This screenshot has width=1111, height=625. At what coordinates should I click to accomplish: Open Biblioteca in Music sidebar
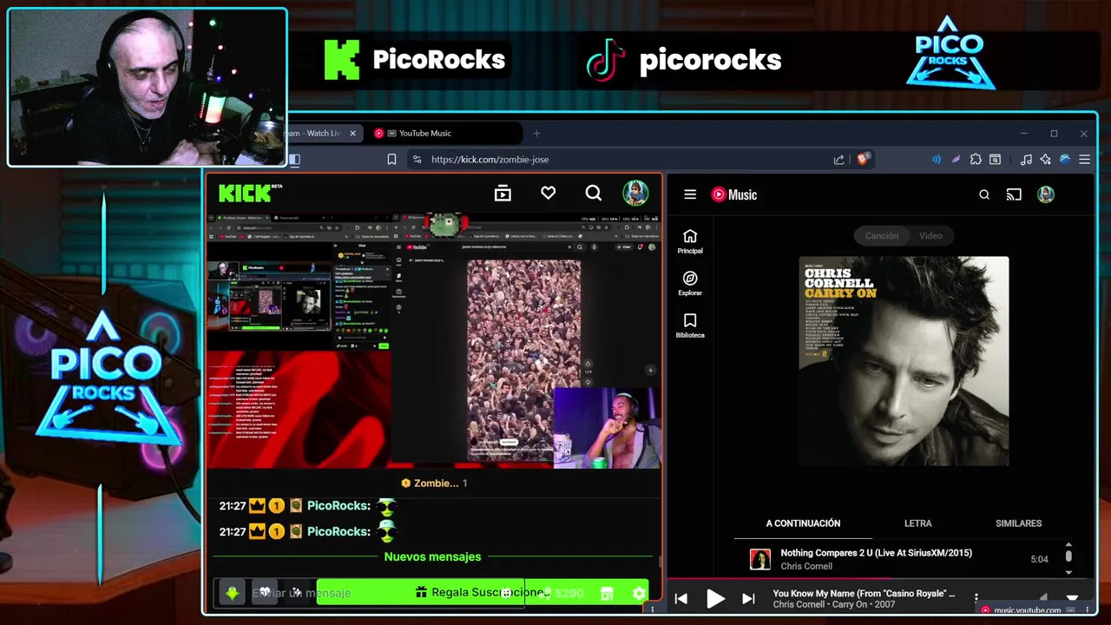click(690, 326)
